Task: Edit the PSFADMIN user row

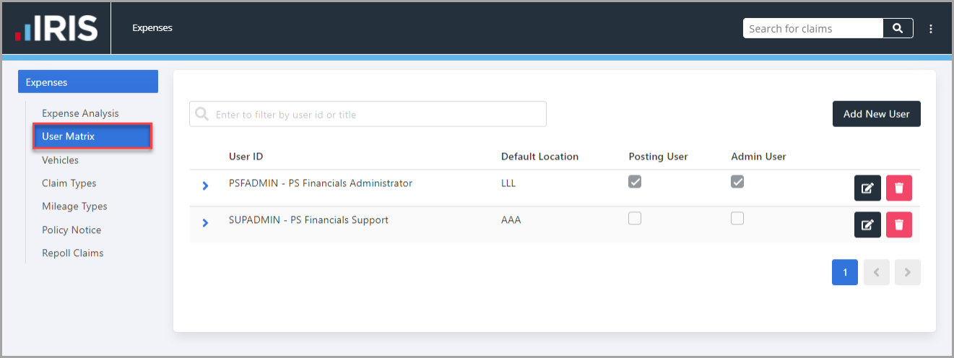Action: [867, 188]
